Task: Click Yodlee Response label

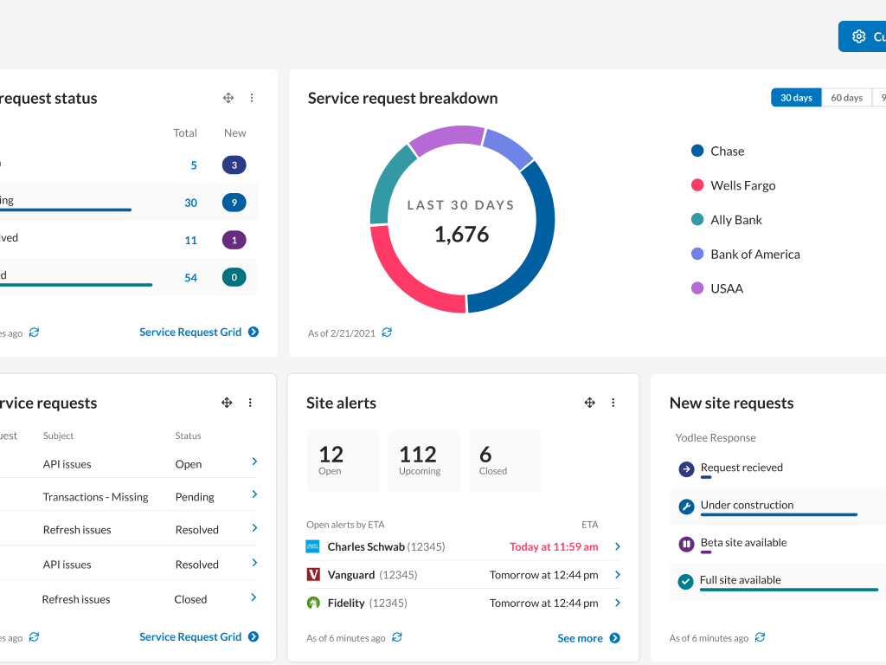Action: [x=716, y=437]
